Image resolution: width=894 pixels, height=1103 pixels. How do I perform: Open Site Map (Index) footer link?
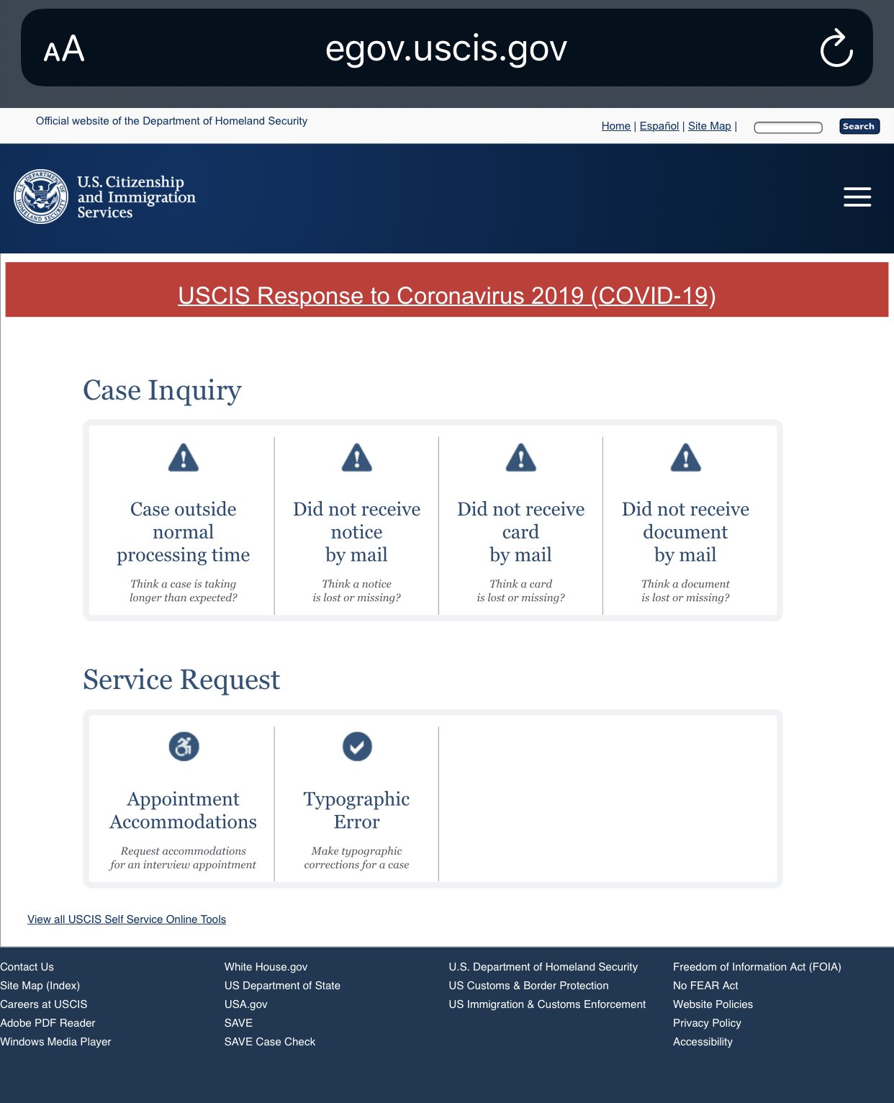pyautogui.click(x=40, y=986)
